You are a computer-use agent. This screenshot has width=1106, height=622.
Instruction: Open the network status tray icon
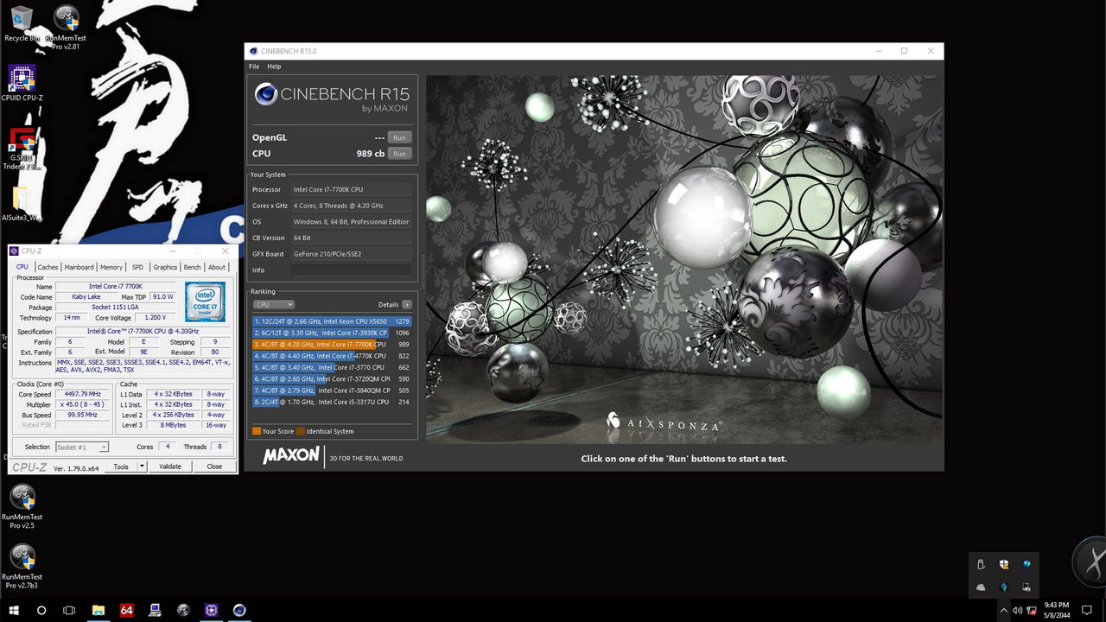tap(1032, 611)
